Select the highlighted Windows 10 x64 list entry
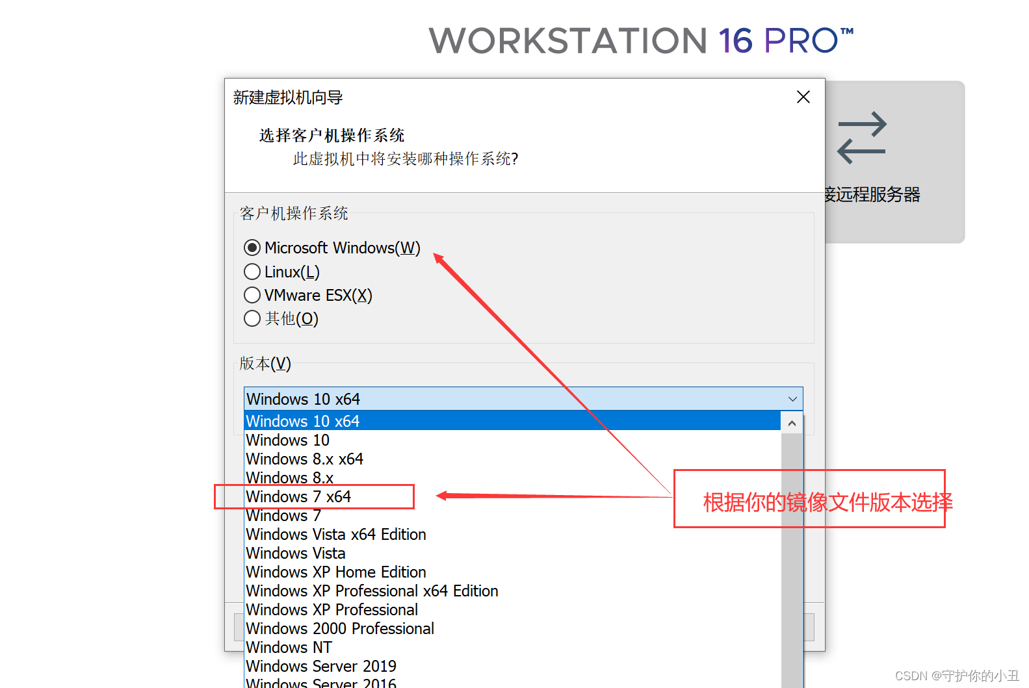The width and height of the screenshot is (1029, 688). (x=512, y=421)
